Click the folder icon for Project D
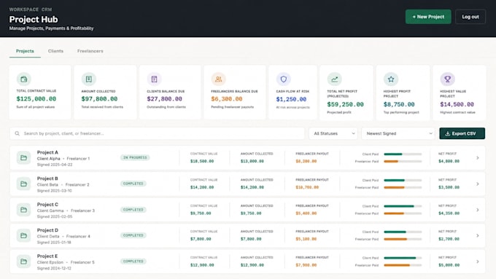 (24, 235)
